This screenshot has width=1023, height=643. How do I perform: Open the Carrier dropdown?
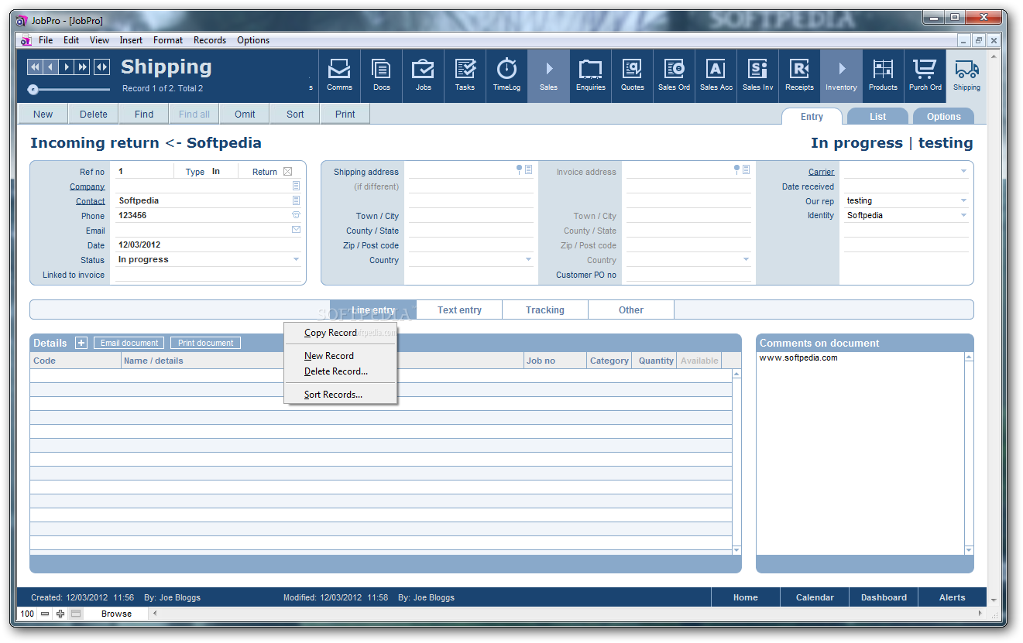pyautogui.click(x=964, y=172)
